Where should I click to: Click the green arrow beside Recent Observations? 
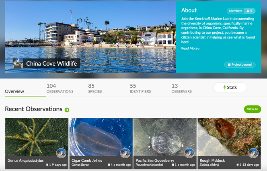[x=67, y=110]
